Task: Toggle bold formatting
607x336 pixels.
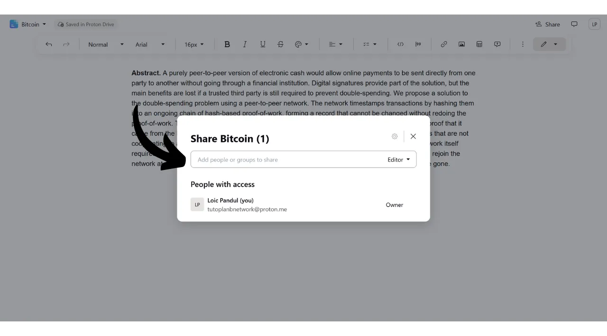Action: tap(227, 44)
